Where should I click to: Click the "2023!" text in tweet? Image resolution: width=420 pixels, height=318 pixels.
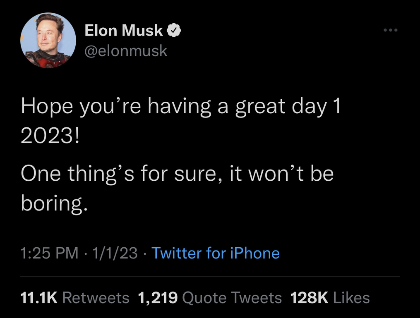coord(50,135)
